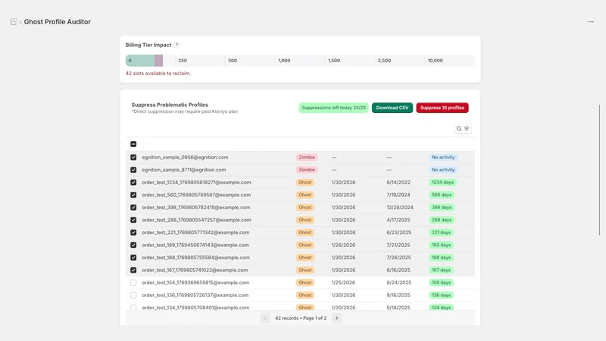Image resolution: width=606 pixels, height=341 pixels.
Task: Click '136 days' badge
Action: [x=441, y=295]
